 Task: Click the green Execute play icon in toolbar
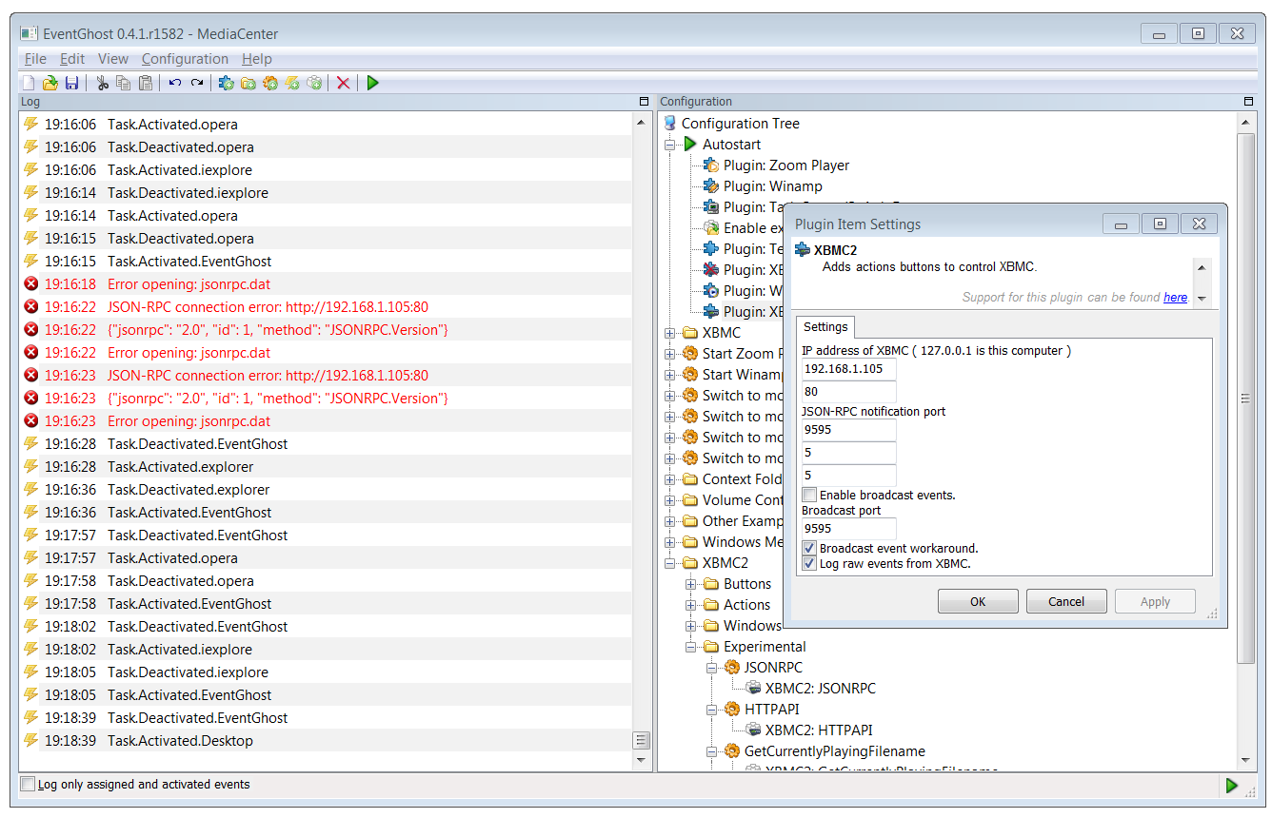pyautogui.click(x=372, y=84)
